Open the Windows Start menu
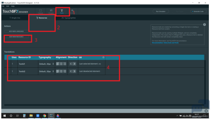 4,116
